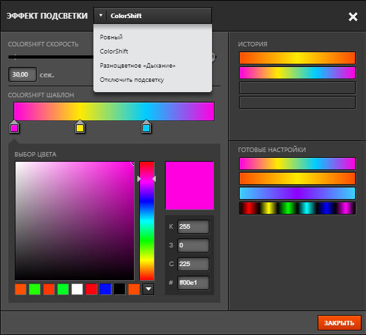366x335 pixels.
Task: Select Разноцветное «Дыхание» effect option
Action: click(x=137, y=66)
